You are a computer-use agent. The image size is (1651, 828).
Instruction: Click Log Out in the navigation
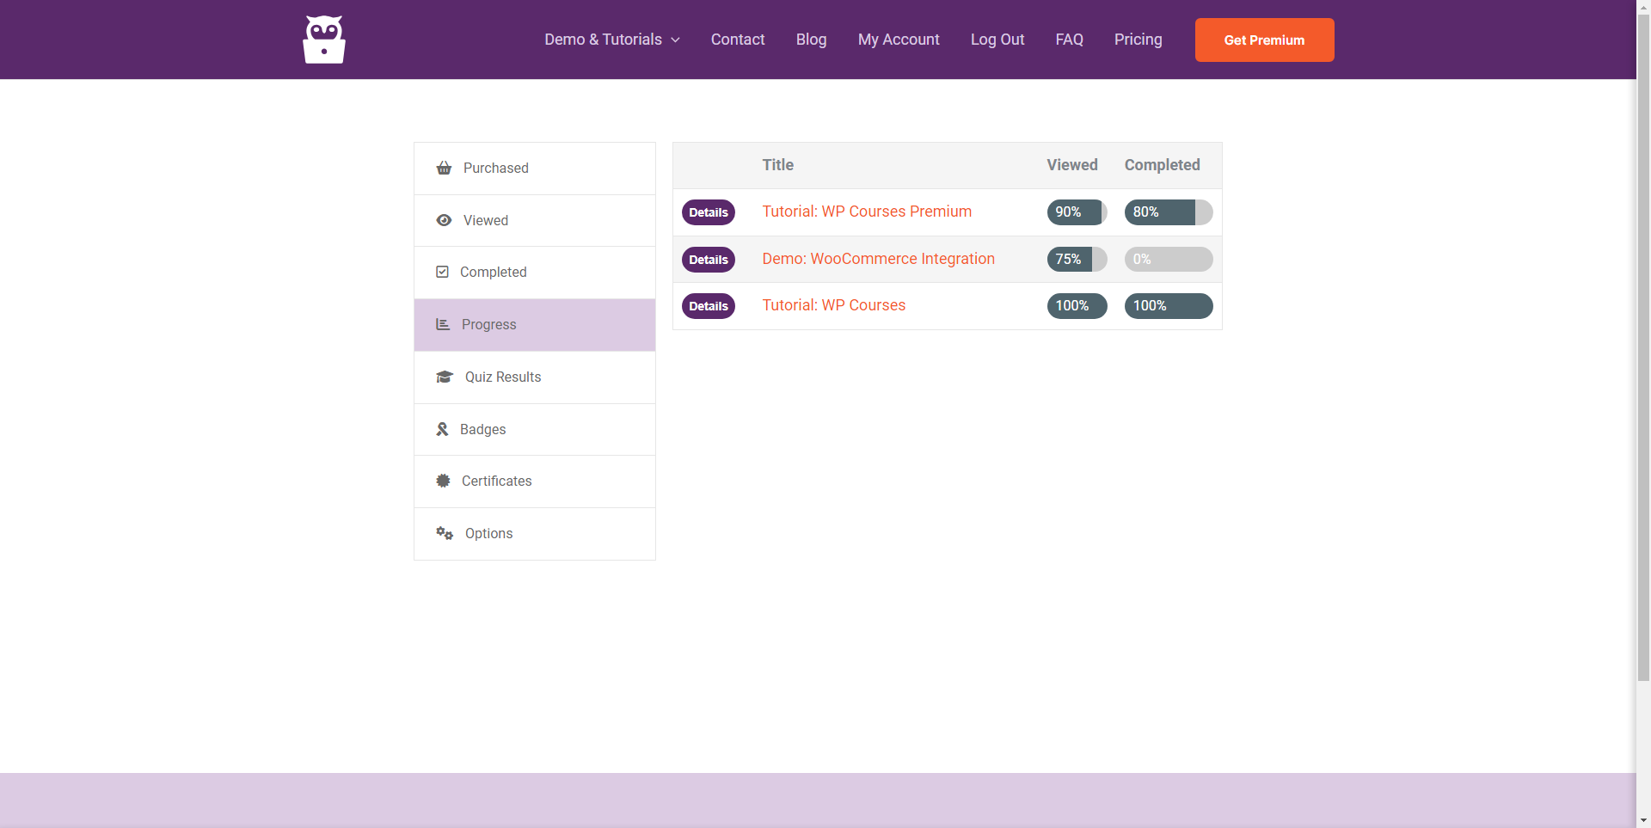pyautogui.click(x=997, y=40)
